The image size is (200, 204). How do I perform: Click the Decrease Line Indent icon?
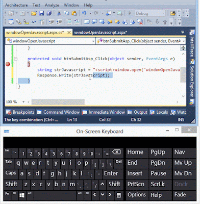(52, 22)
